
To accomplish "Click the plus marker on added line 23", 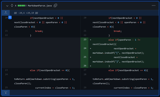I will point(91,40).
